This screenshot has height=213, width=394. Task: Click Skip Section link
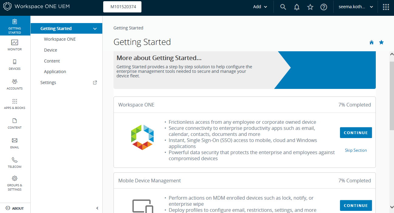coord(356,150)
